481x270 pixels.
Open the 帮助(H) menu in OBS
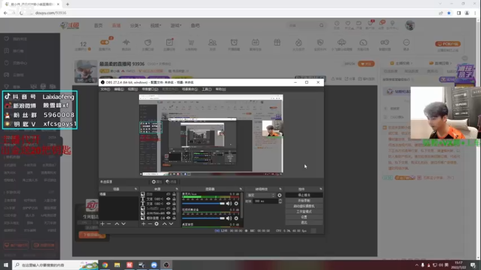pos(221,89)
